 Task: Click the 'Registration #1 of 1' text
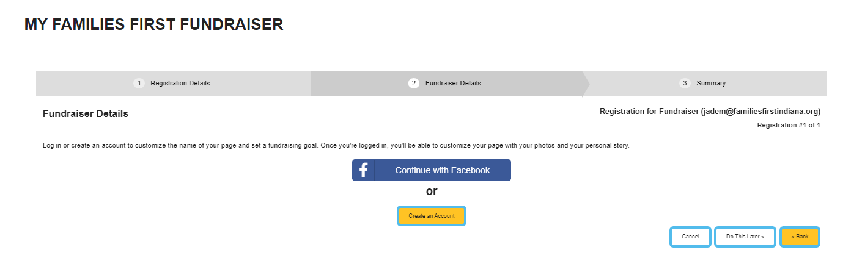click(x=789, y=125)
